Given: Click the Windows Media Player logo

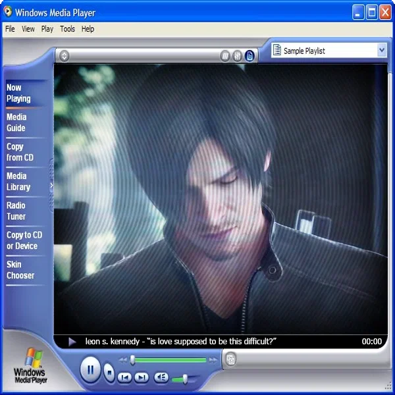Looking at the screenshot, I should (30, 366).
